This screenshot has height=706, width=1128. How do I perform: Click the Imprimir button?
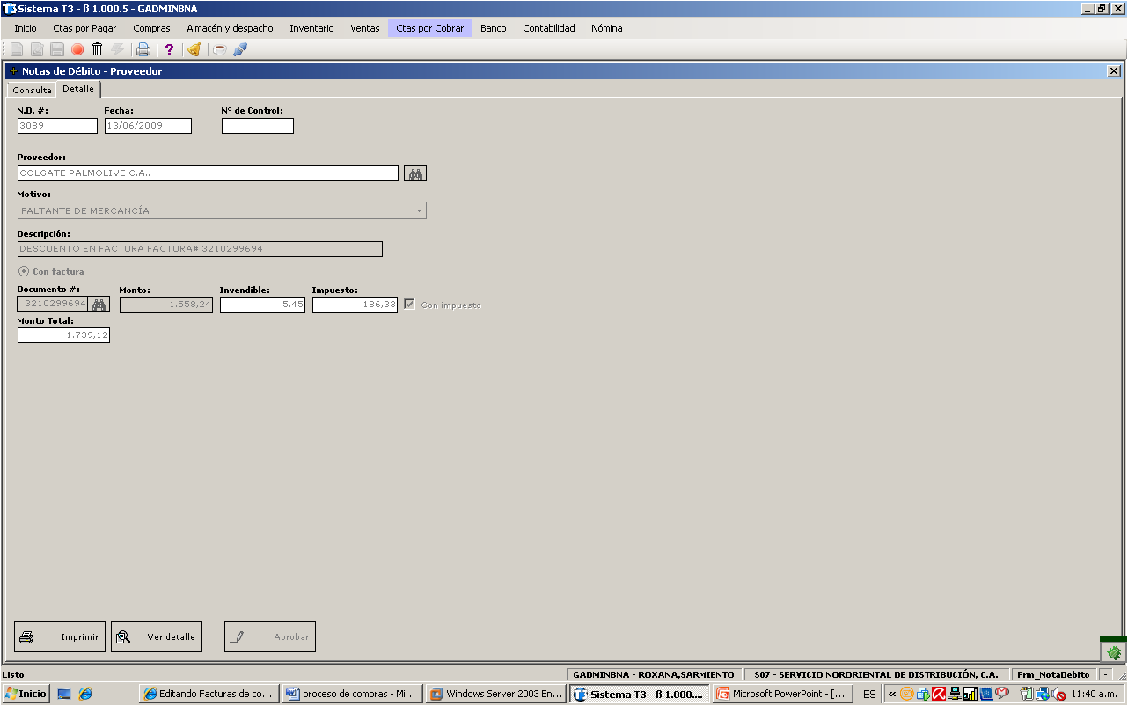click(x=60, y=637)
